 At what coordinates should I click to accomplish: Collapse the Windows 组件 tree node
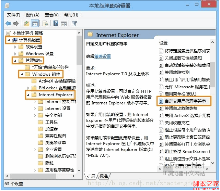[22, 74]
